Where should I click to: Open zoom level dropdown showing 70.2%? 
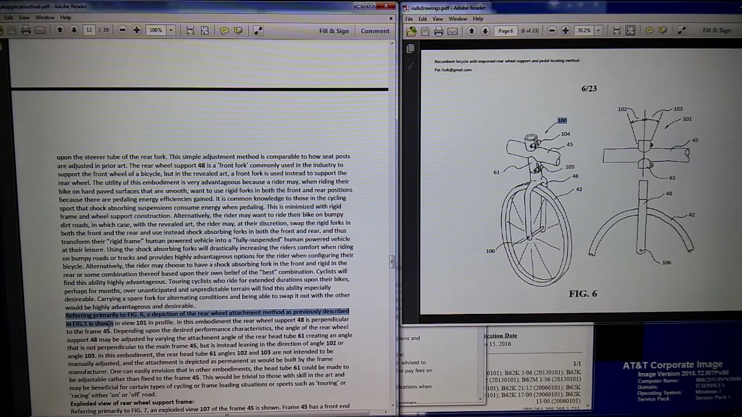pos(598,31)
